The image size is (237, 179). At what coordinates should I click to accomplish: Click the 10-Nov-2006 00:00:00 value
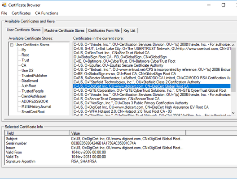(88, 152)
